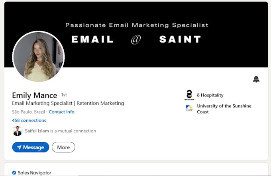Click the São Paulo, Brazil location text

(x=28, y=112)
